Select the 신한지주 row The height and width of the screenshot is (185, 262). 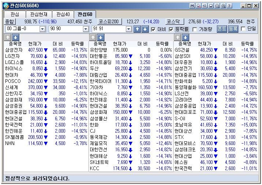[46, 93]
